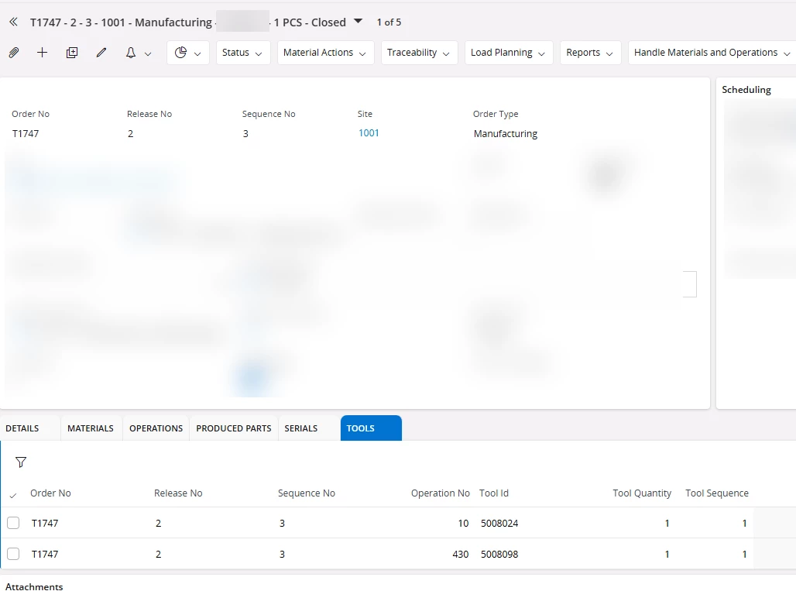The width and height of the screenshot is (796, 591).
Task: Sort by Tool Id column header
Action: (x=494, y=493)
